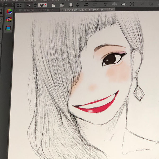Screen dimensions: 159x159
Task: Redo with the greyed forward arrow
Action: click(x=95, y=5)
